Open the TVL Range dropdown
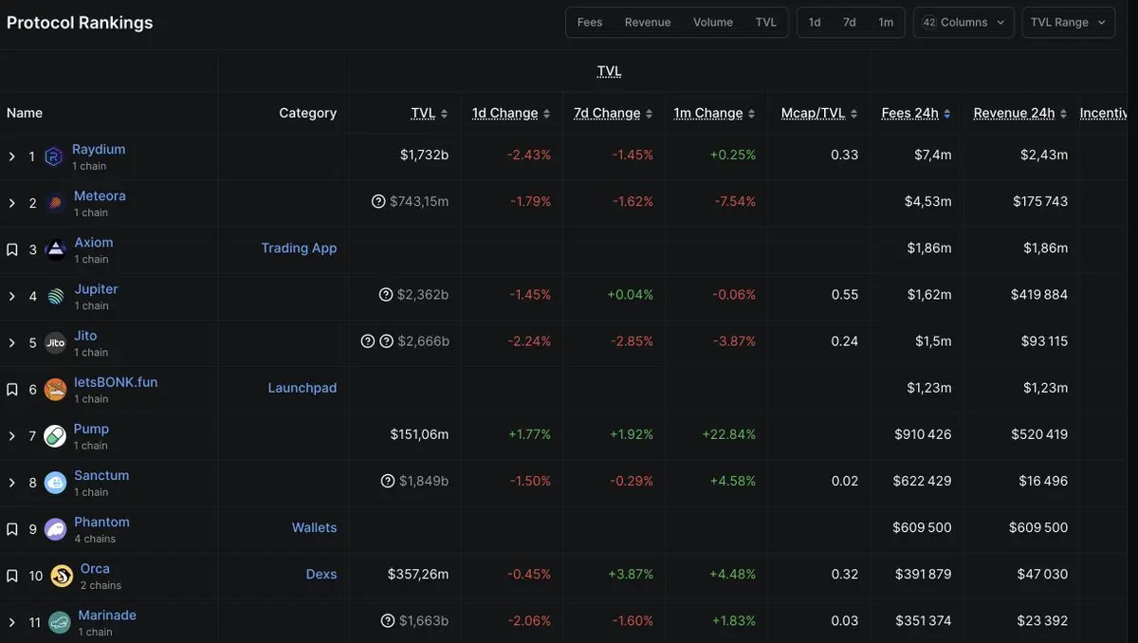Viewport: 1138px width, 643px height. pos(1069,23)
